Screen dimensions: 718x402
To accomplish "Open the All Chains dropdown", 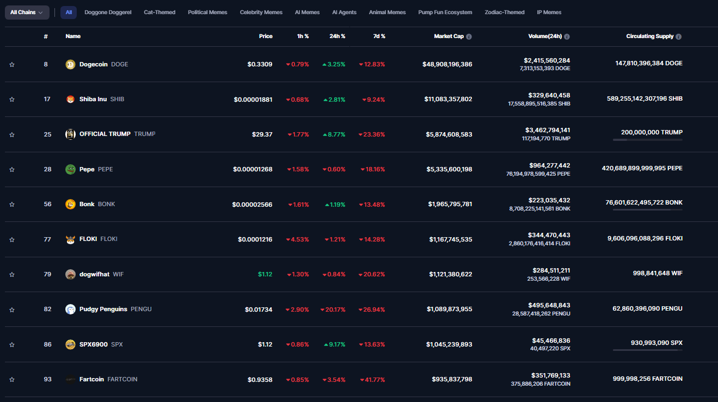I will coord(27,13).
